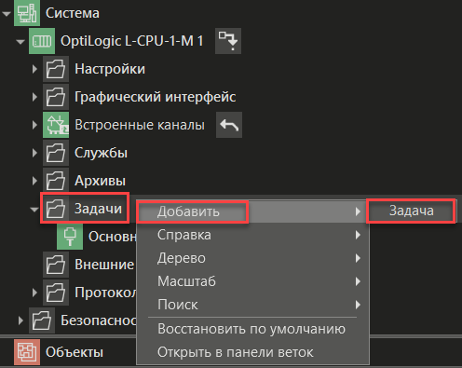Expand the Встроенные каналы tree node
The image size is (462, 368).
[x=34, y=125]
